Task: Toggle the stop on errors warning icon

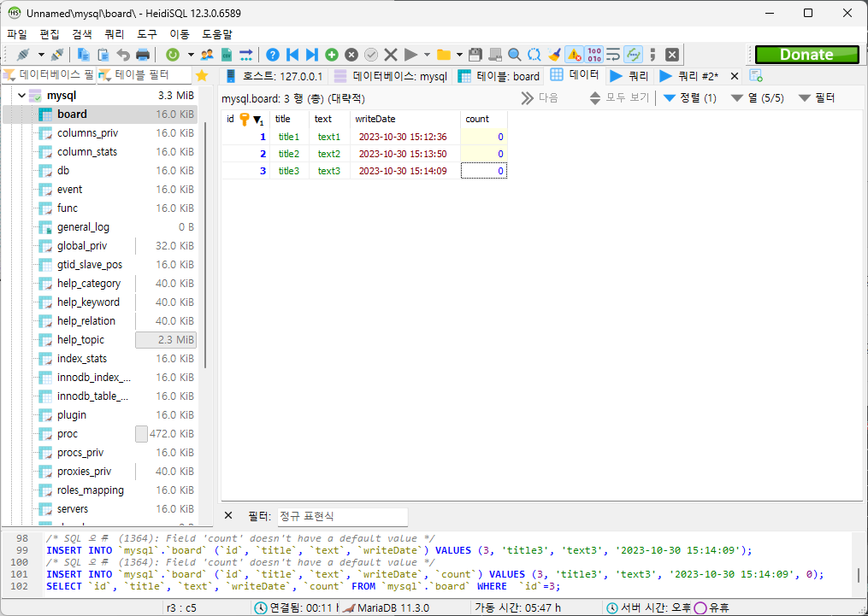Action: click(574, 55)
